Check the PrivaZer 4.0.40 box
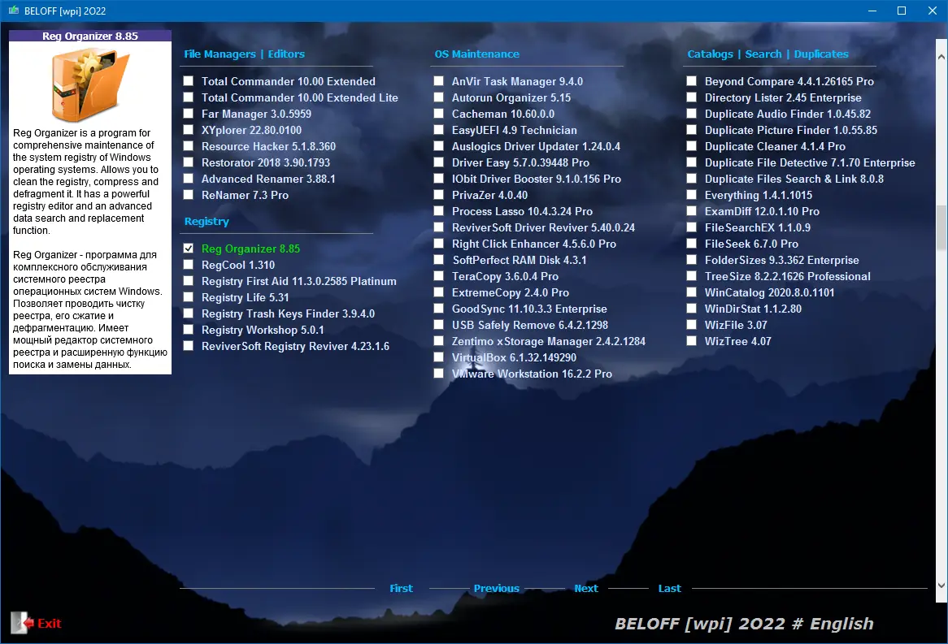948x644 pixels. [439, 195]
